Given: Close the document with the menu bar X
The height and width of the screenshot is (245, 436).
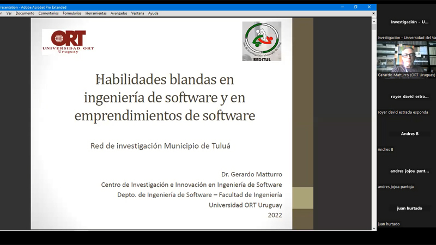Looking at the screenshot, I should 373,13.
